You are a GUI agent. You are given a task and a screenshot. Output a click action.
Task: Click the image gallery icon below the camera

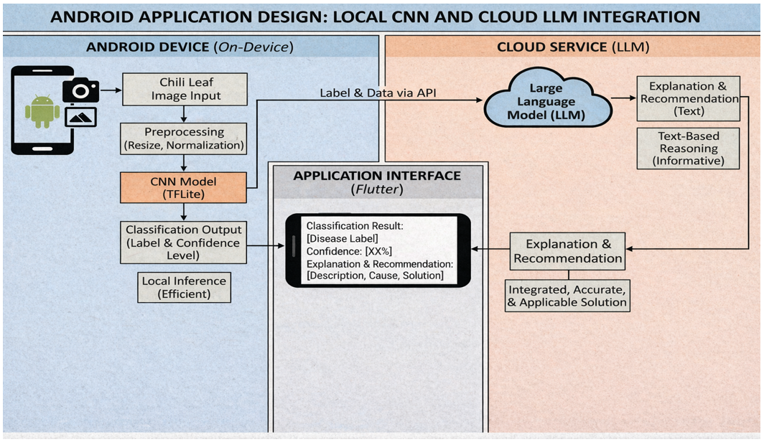pyautogui.click(x=80, y=117)
